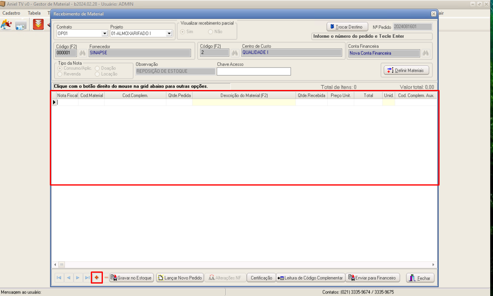This screenshot has width=493, height=296.
Task: Click binoculars search icon beside Fornecedor code
Action: point(82,53)
